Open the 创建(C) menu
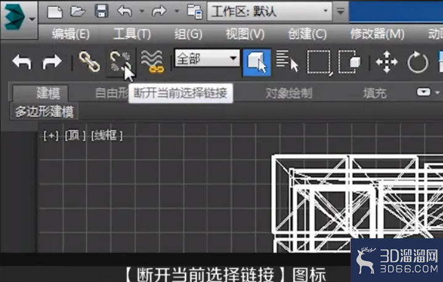Image resolution: width=443 pixels, height=282 pixels. click(x=307, y=34)
